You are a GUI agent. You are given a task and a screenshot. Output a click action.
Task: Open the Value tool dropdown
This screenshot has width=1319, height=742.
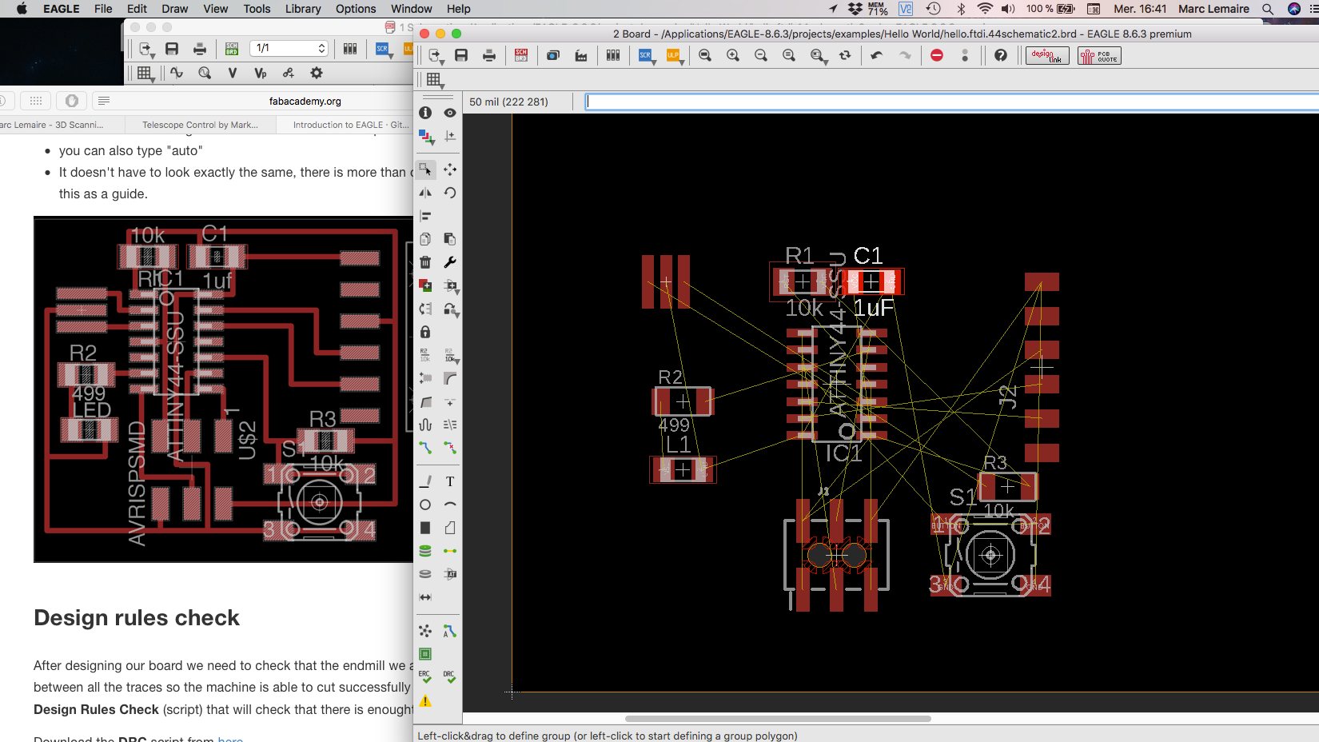pos(451,356)
